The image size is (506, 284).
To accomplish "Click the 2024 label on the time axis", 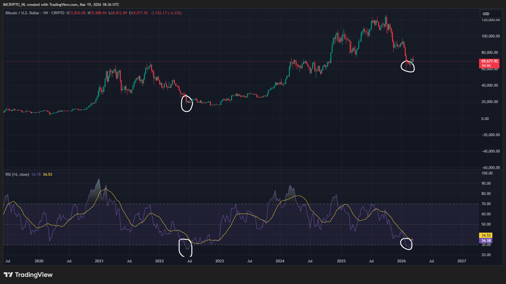I will (x=280, y=261).
